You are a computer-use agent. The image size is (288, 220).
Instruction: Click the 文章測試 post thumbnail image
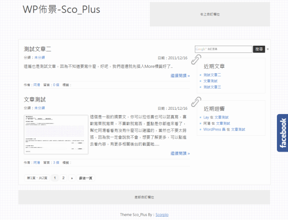pos(56,135)
